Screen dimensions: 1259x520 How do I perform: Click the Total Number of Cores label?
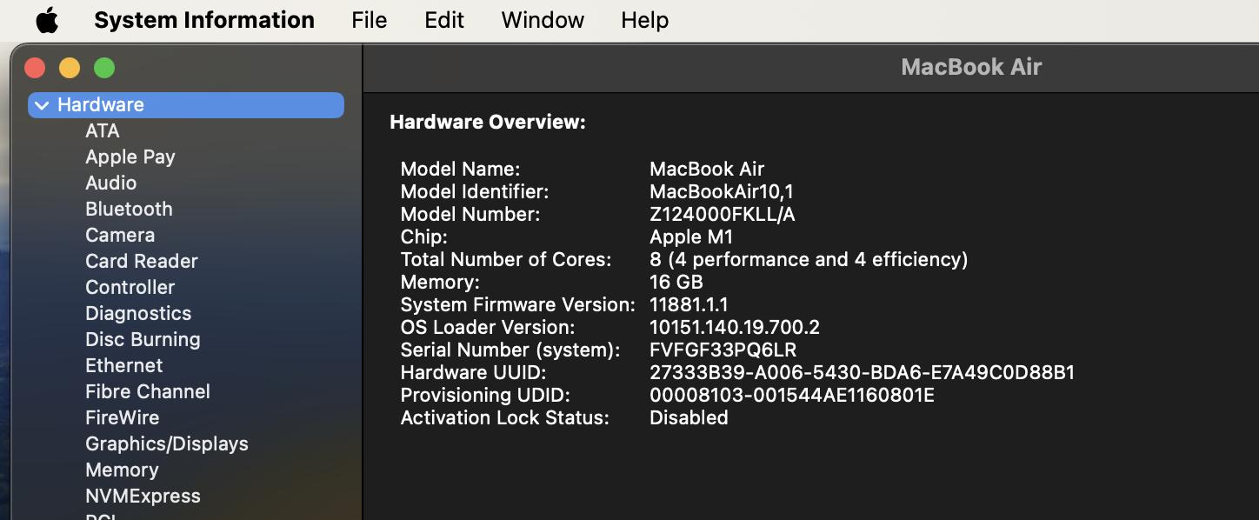click(506, 259)
